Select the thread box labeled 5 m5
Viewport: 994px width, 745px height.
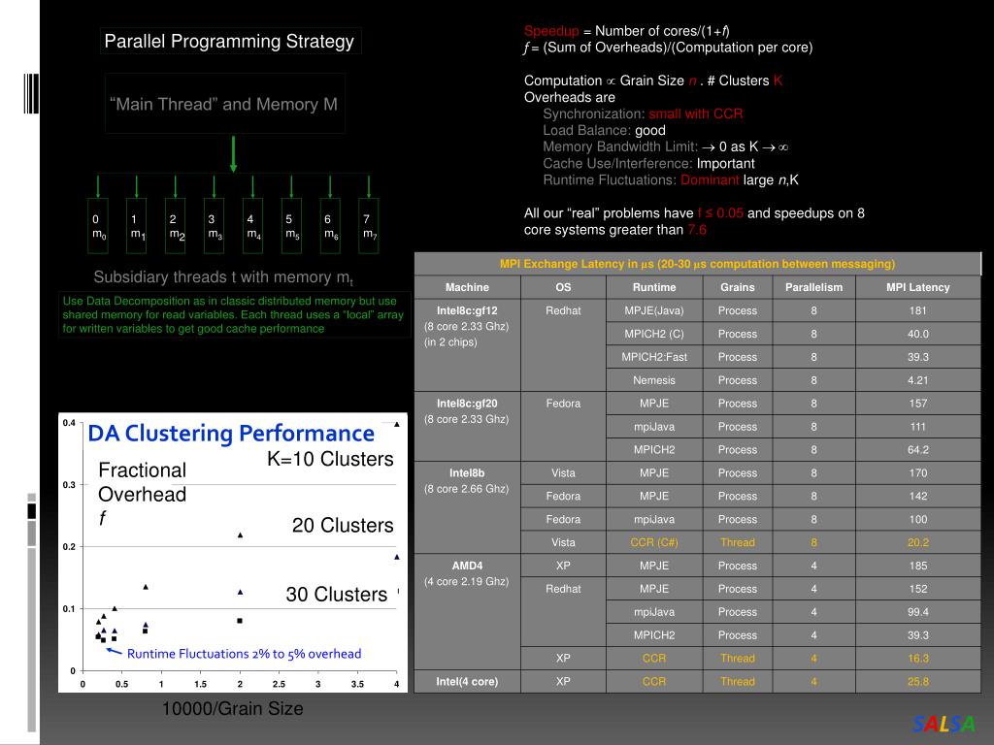pyautogui.click(x=291, y=226)
